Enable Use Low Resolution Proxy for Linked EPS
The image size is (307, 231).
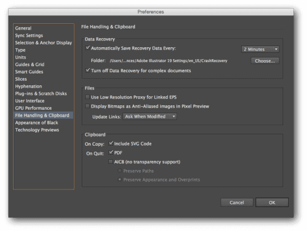click(x=87, y=97)
